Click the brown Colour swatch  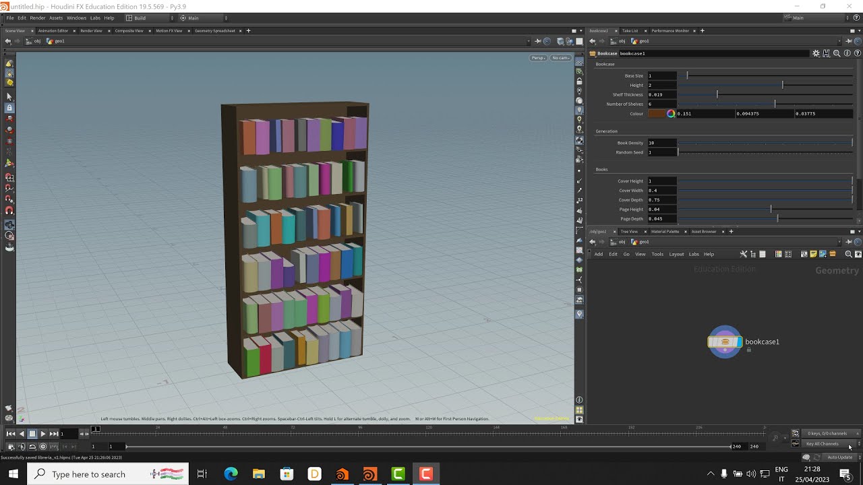click(x=657, y=114)
